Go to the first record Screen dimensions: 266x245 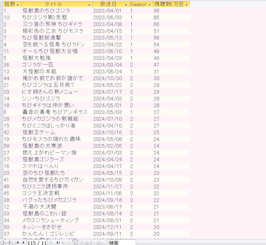[x=17, y=243]
